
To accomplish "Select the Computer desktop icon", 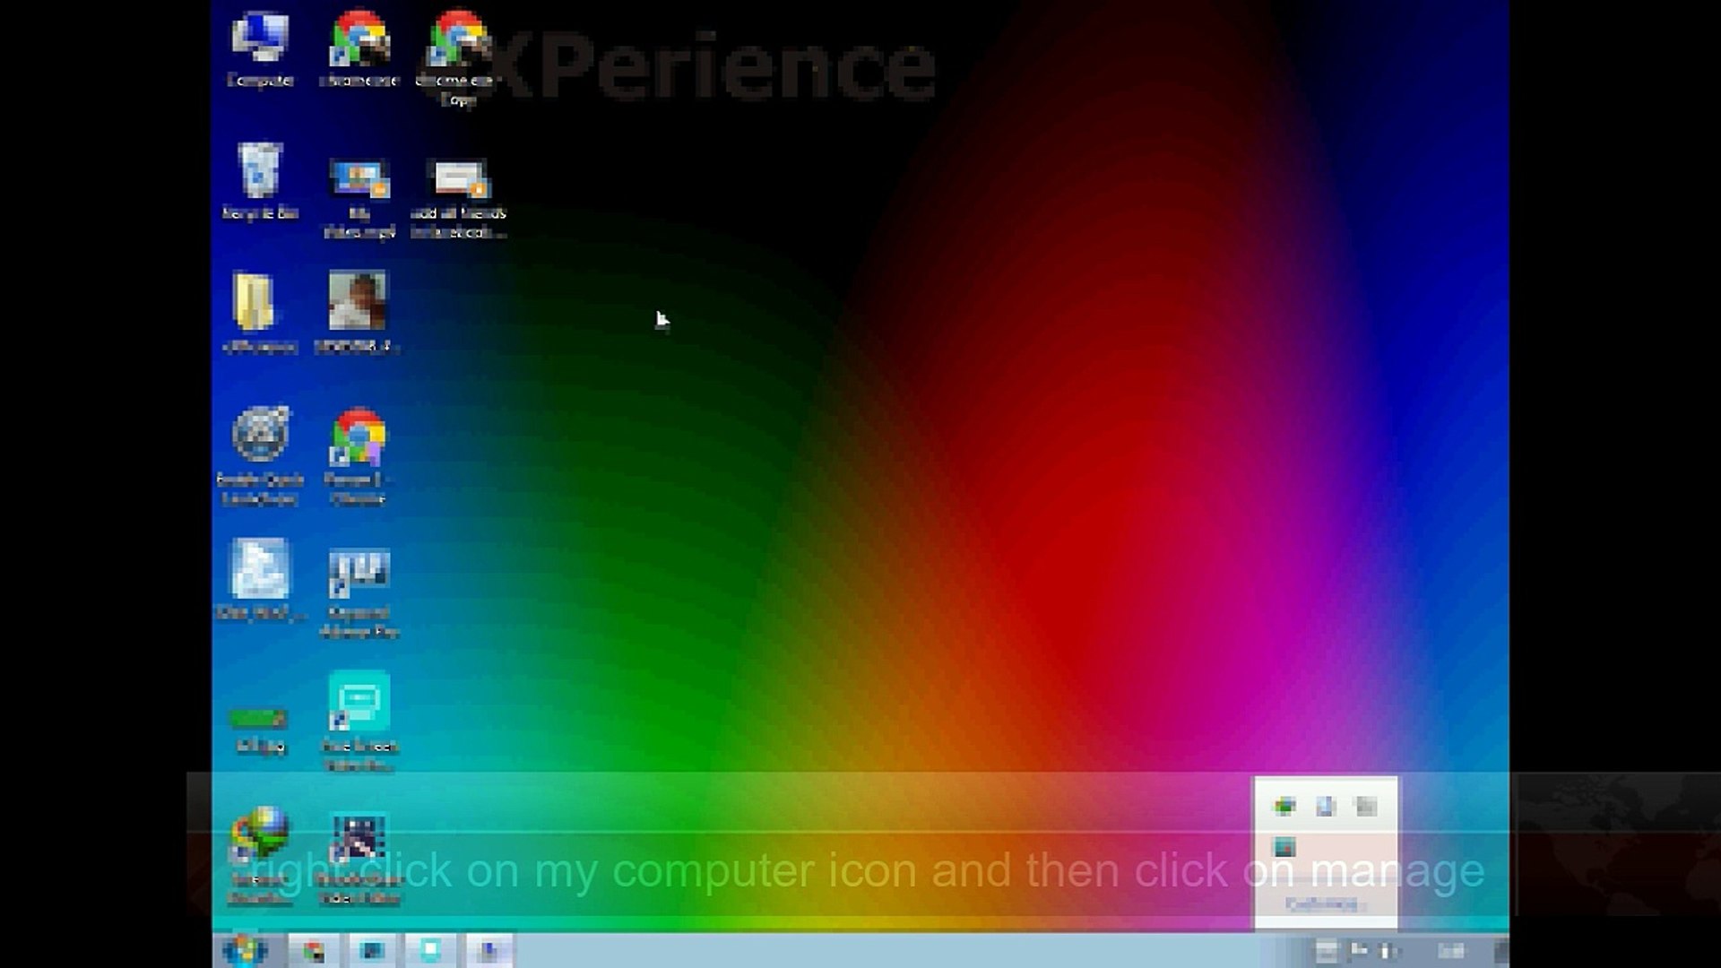I will [x=260, y=40].
